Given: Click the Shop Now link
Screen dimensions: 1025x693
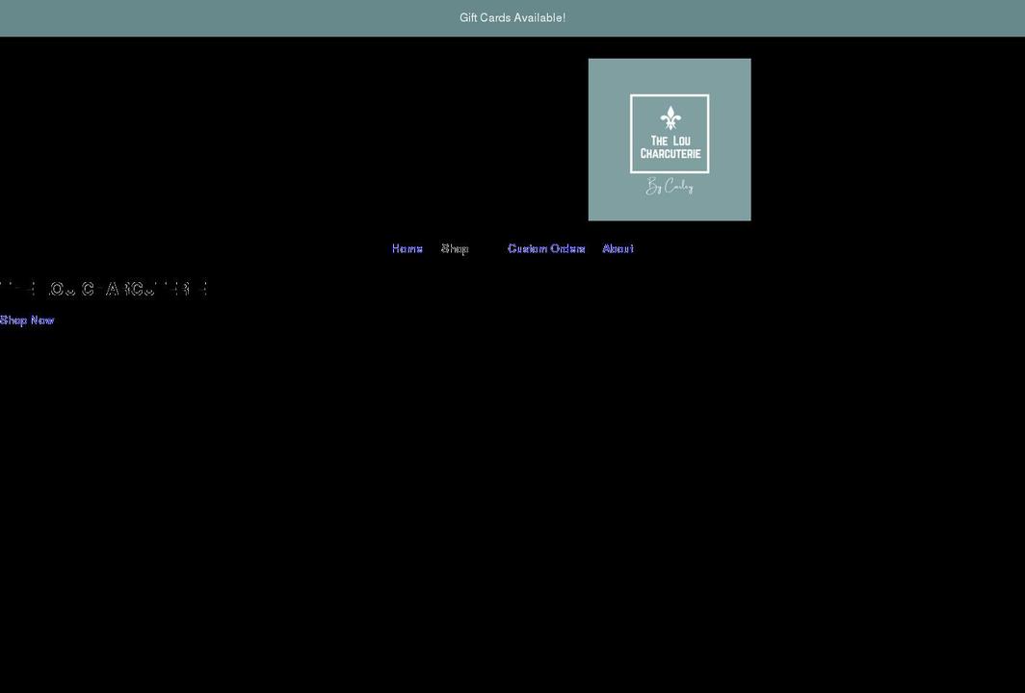Looking at the screenshot, I should pos(26,319).
